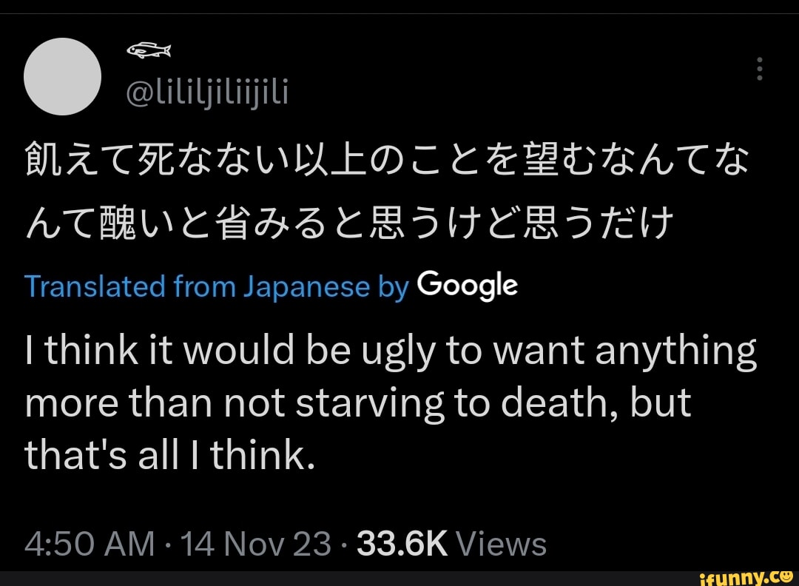Click the word "Translated" in the blue notice
This screenshot has width=799, height=586.
tap(94, 286)
